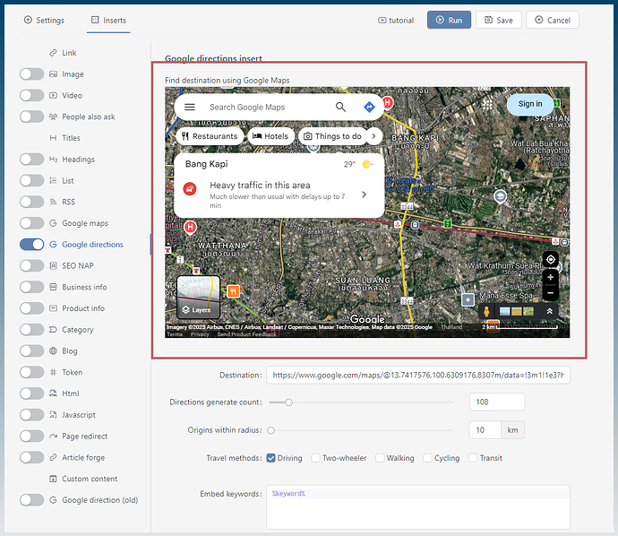Click the Sign in button on map

click(530, 104)
